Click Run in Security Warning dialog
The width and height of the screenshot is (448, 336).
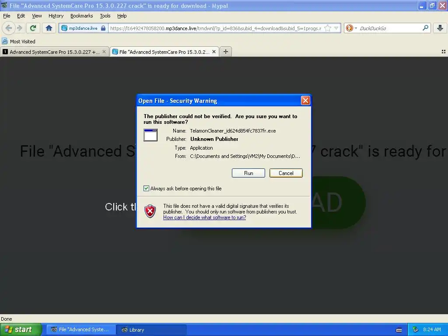(248, 173)
